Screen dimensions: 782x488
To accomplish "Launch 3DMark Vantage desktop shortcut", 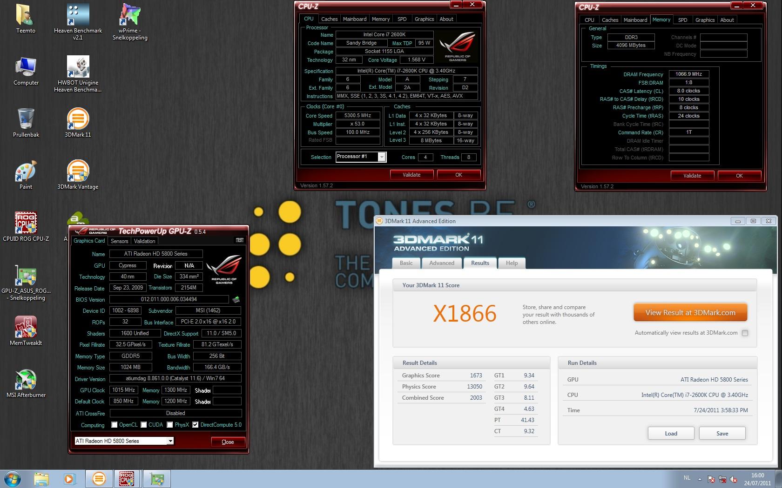I will (x=78, y=175).
